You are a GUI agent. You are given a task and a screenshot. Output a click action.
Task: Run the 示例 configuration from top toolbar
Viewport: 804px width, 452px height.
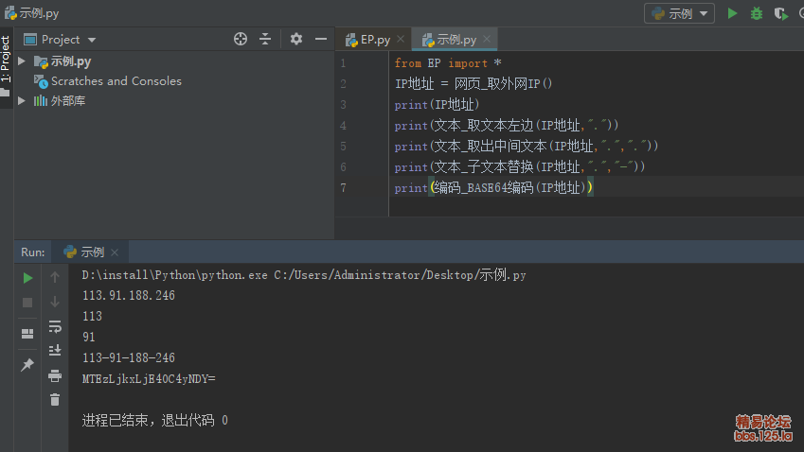point(732,13)
